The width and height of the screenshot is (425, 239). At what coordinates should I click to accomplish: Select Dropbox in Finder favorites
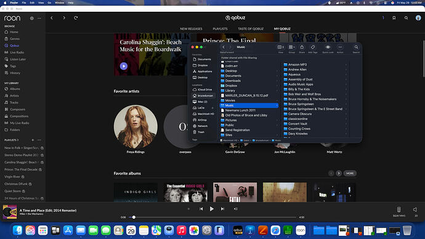click(202, 65)
